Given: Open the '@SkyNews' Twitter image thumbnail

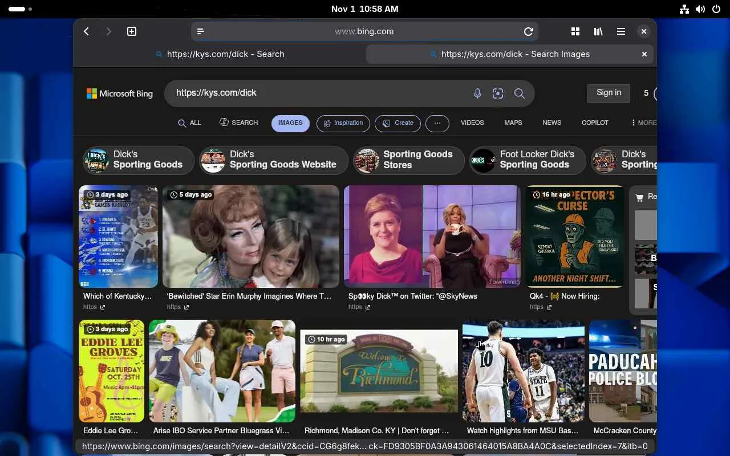Looking at the screenshot, I should pyautogui.click(x=432, y=237).
